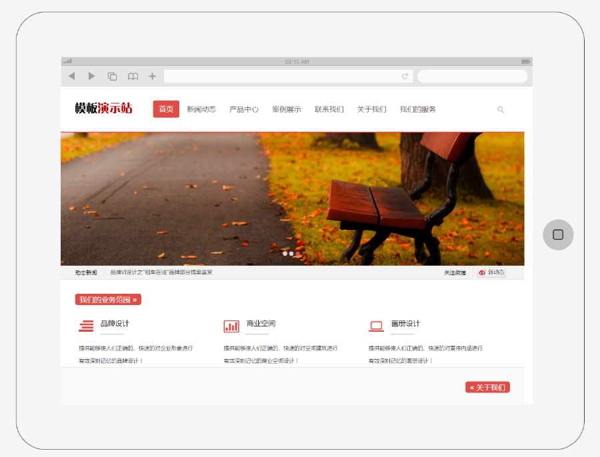Click the browser forward arrow

[91, 76]
